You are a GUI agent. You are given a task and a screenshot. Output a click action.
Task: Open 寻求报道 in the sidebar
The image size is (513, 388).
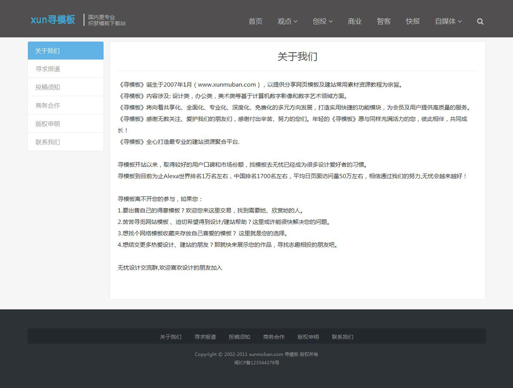[x=66, y=69]
